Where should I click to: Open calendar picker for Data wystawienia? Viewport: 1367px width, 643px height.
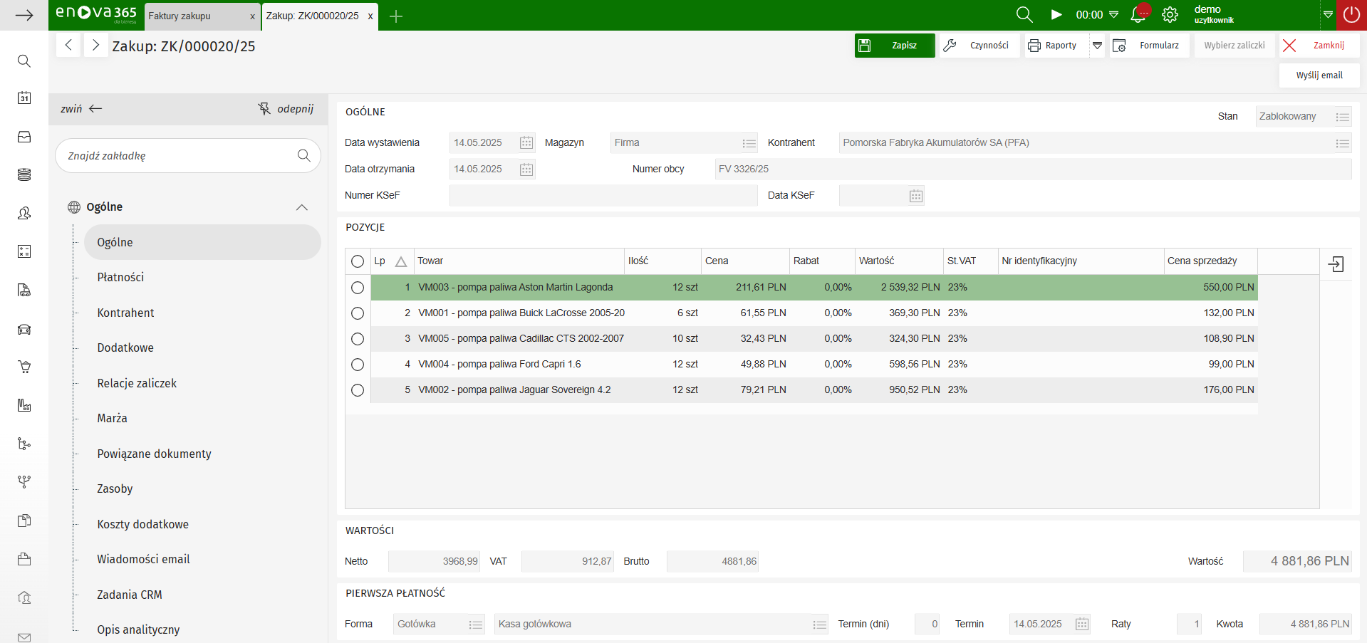pos(526,143)
